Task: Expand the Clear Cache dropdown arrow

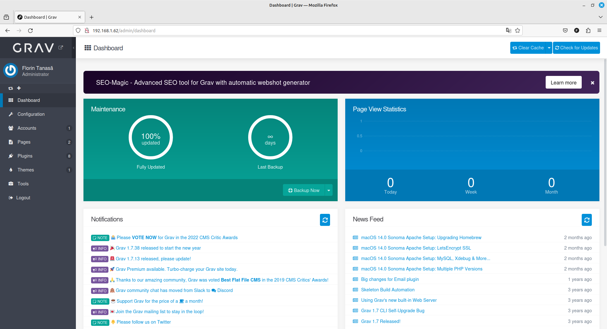Action: (x=549, y=48)
